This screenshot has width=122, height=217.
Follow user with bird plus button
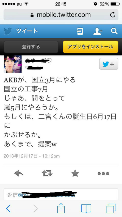click(109, 64)
